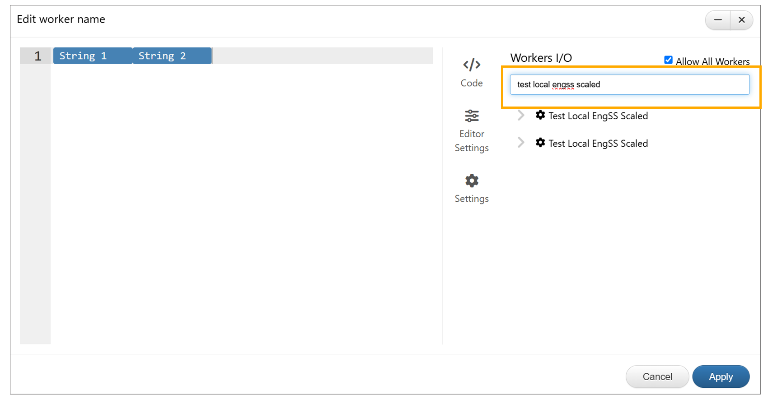Image resolution: width=782 pixels, height=399 pixels.
Task: Click the Settings gear in sidebar
Action: coord(471,181)
